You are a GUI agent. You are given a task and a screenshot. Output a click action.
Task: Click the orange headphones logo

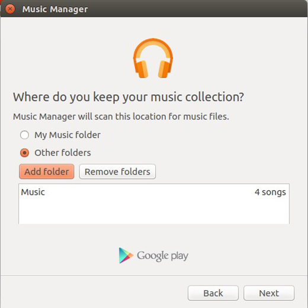[x=153, y=58]
